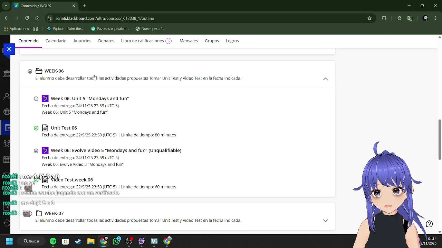Image resolution: width=442 pixels, height=248 pixels.
Task: Switch to the Anuncios tab
Action: (82, 41)
